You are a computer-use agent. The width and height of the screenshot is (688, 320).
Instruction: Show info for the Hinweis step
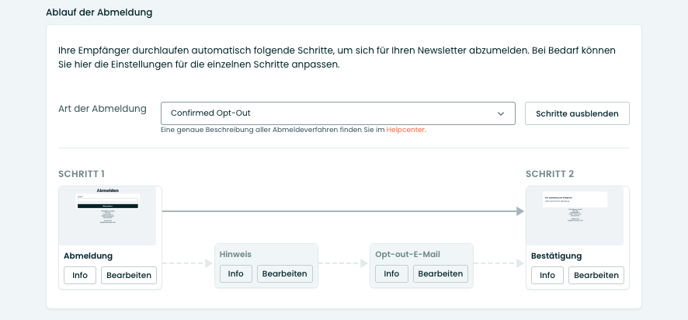(236, 273)
